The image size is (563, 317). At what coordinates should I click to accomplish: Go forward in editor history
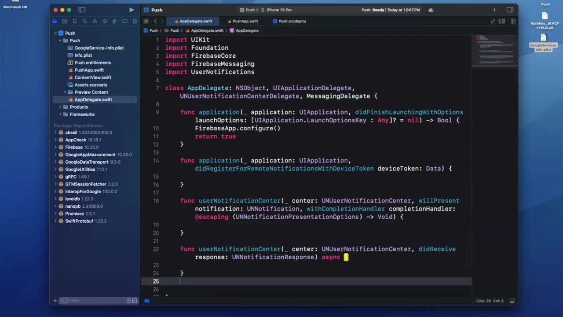click(x=162, y=21)
